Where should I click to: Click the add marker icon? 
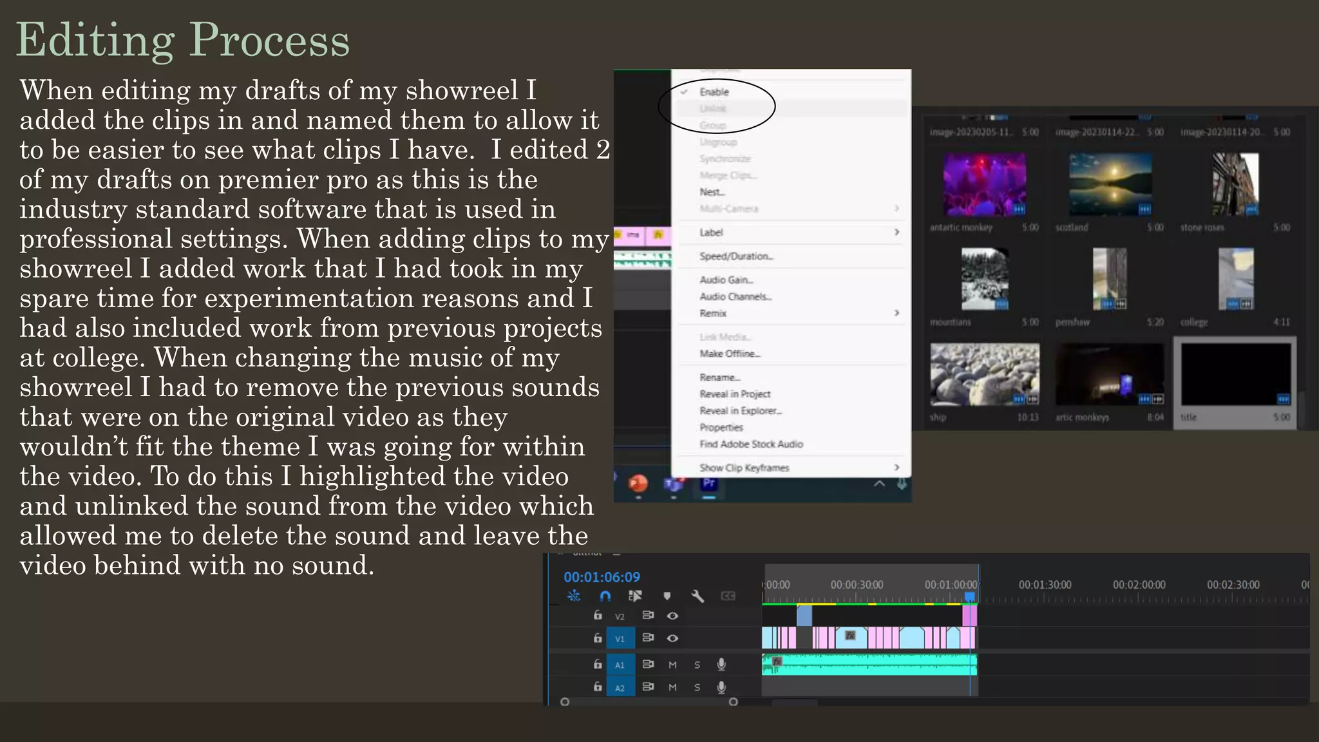click(667, 596)
